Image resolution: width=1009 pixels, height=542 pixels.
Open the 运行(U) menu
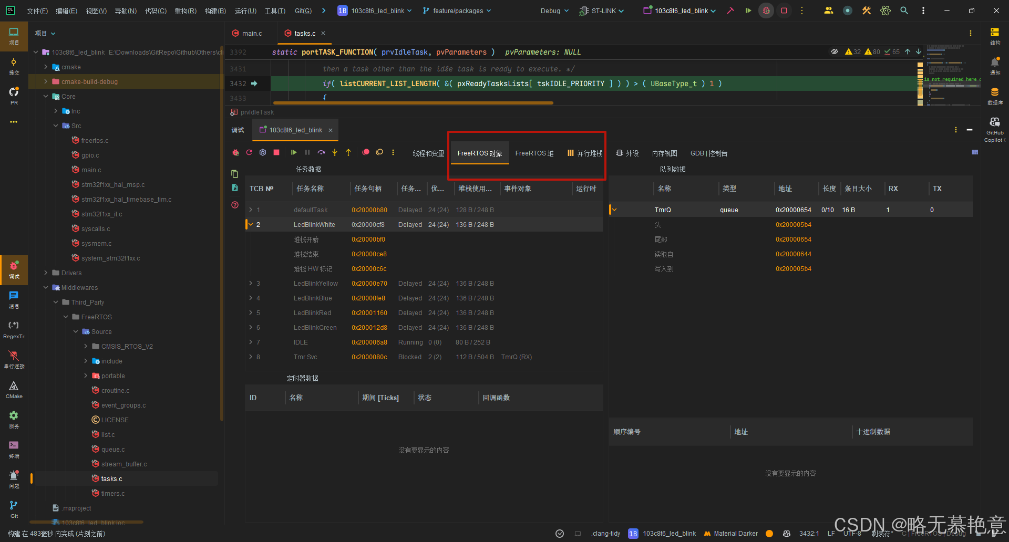pyautogui.click(x=245, y=11)
